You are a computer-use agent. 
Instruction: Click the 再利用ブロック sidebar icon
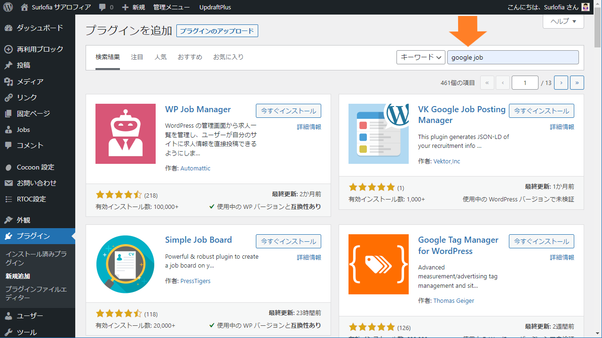point(8,49)
